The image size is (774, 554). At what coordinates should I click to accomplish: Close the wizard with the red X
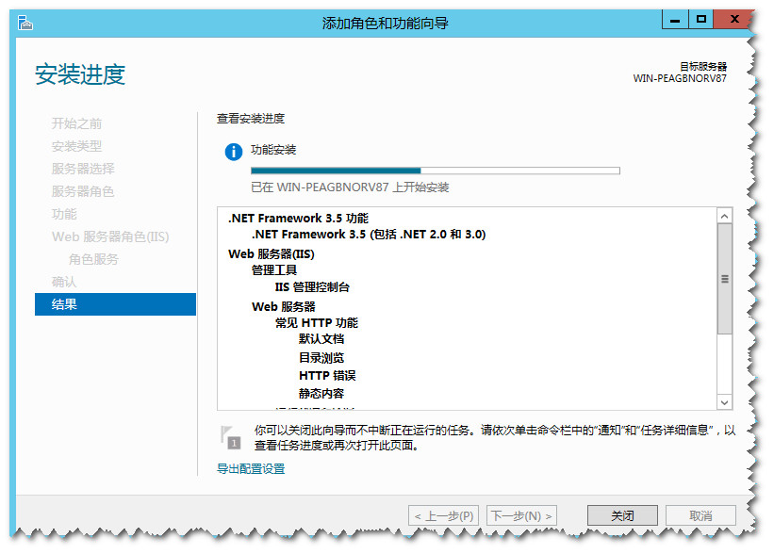click(733, 19)
